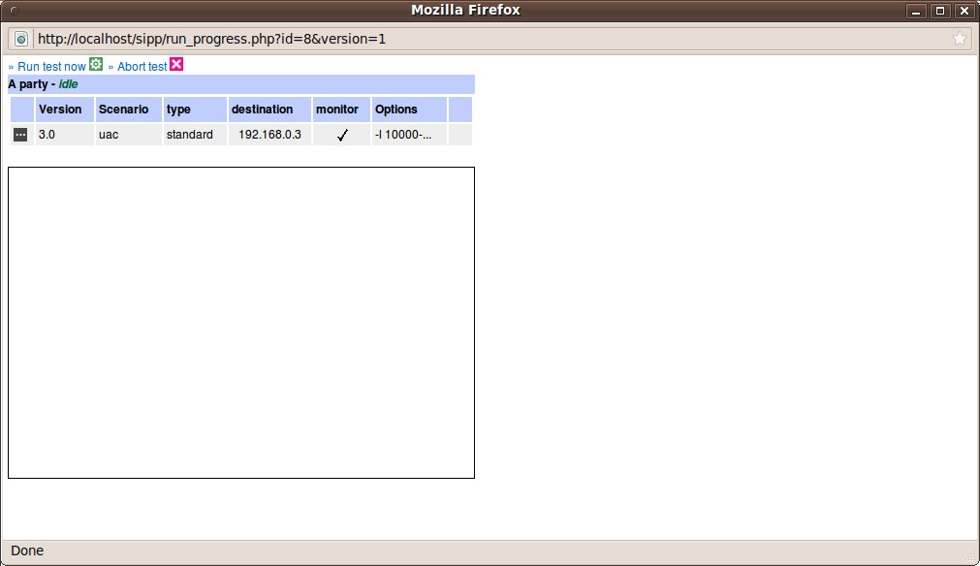Click the monitor column header
Viewport: 980px width, 566px height.
[x=341, y=110]
